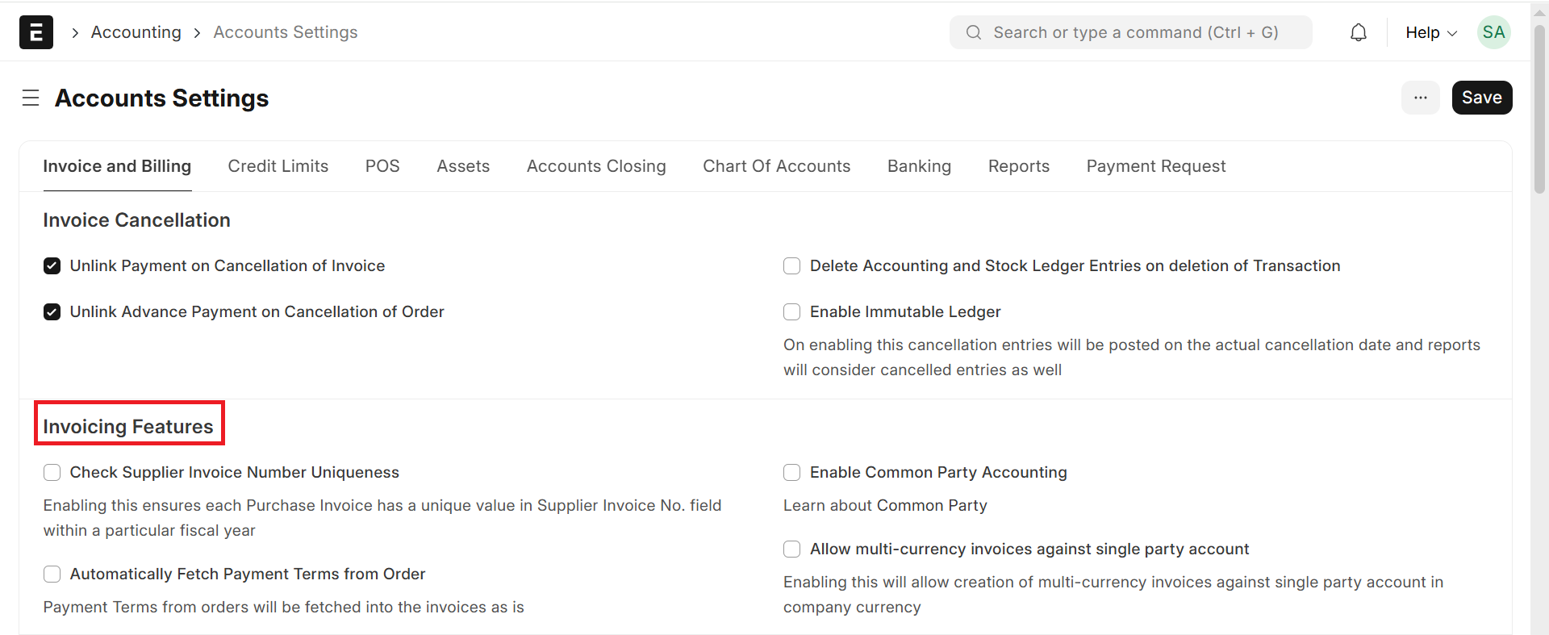Expand the Help dropdown
Image resolution: width=1549 pixels, height=635 pixels.
(1430, 32)
